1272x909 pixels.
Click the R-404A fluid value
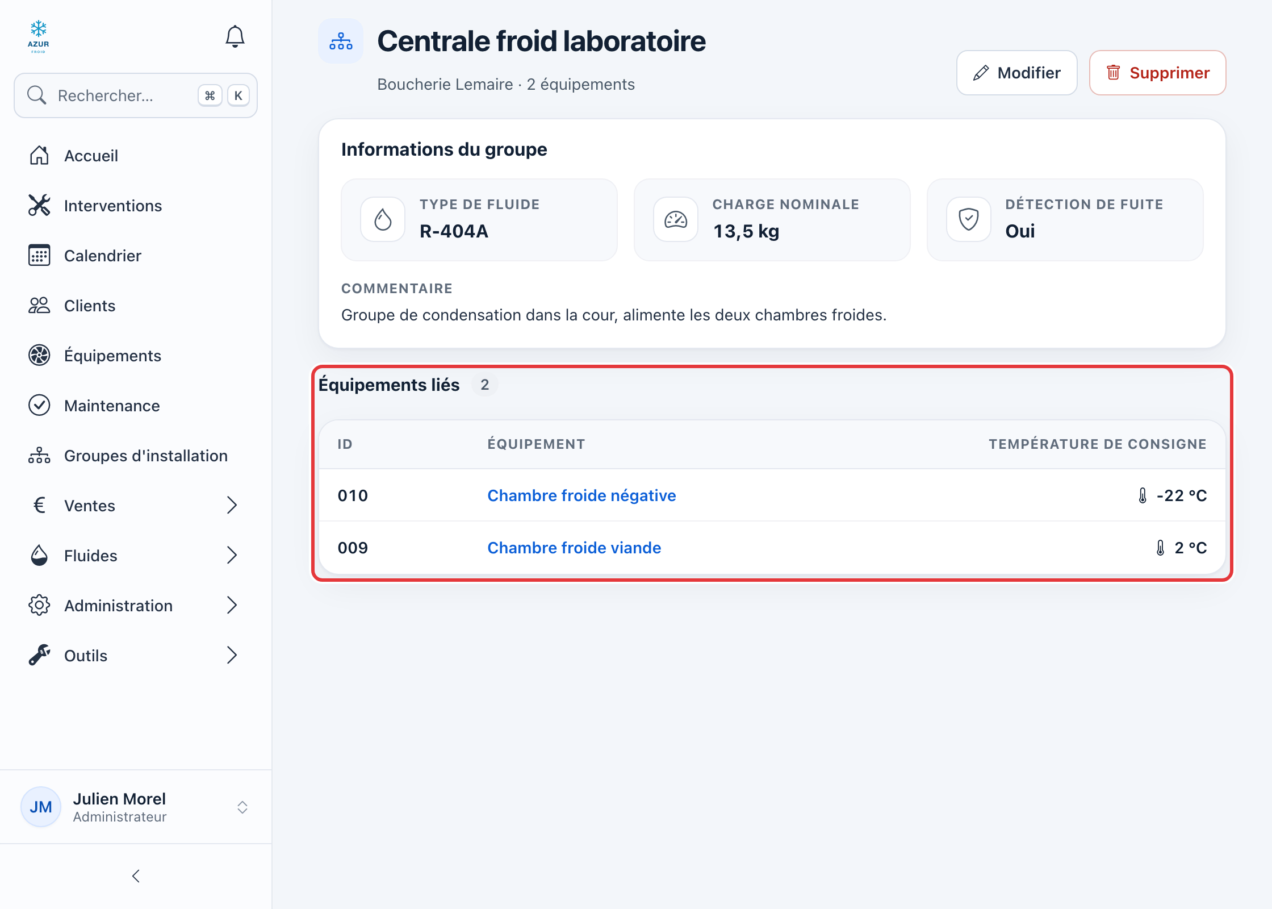[454, 231]
